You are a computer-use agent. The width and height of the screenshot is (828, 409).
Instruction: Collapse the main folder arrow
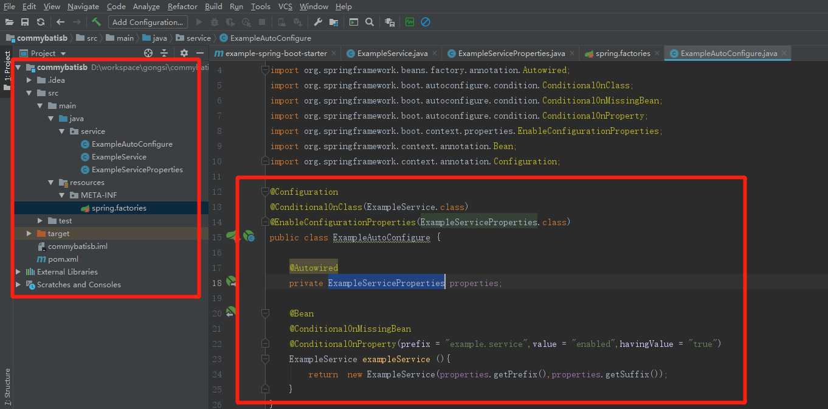(x=40, y=106)
